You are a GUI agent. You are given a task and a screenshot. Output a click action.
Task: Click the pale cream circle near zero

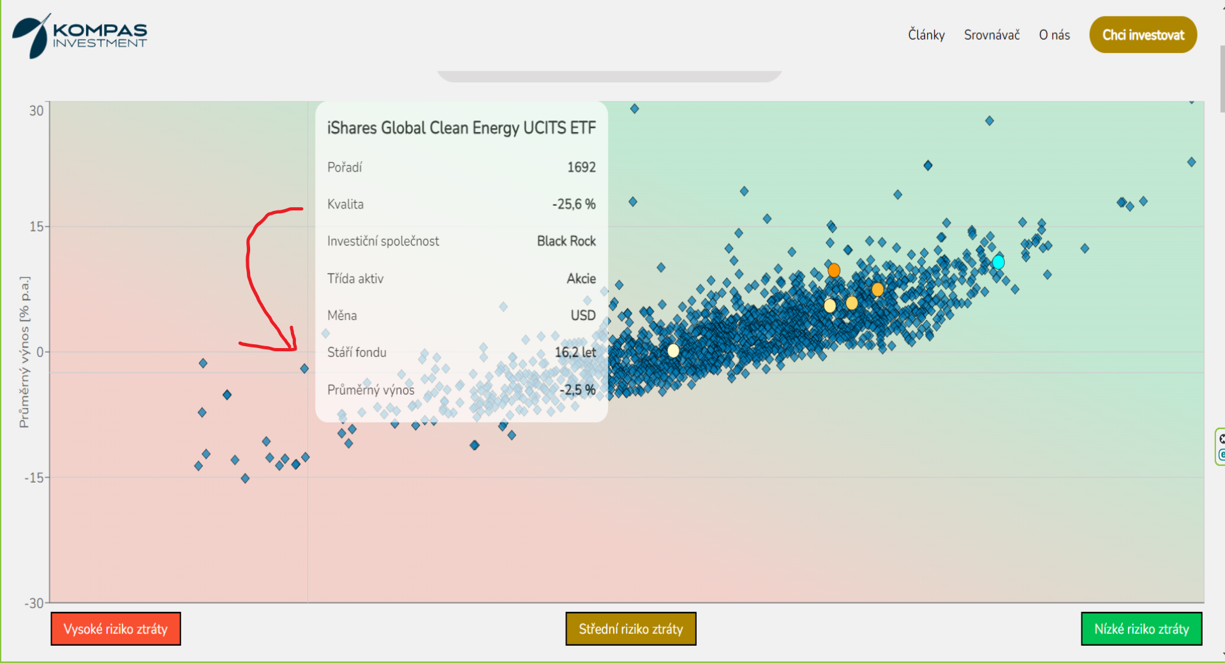[673, 351]
